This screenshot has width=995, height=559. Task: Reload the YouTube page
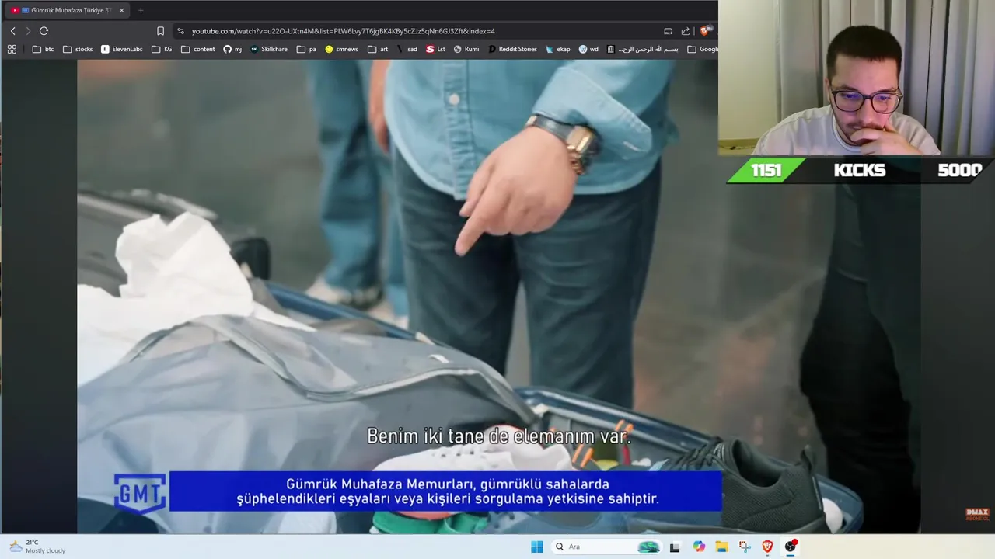44,31
